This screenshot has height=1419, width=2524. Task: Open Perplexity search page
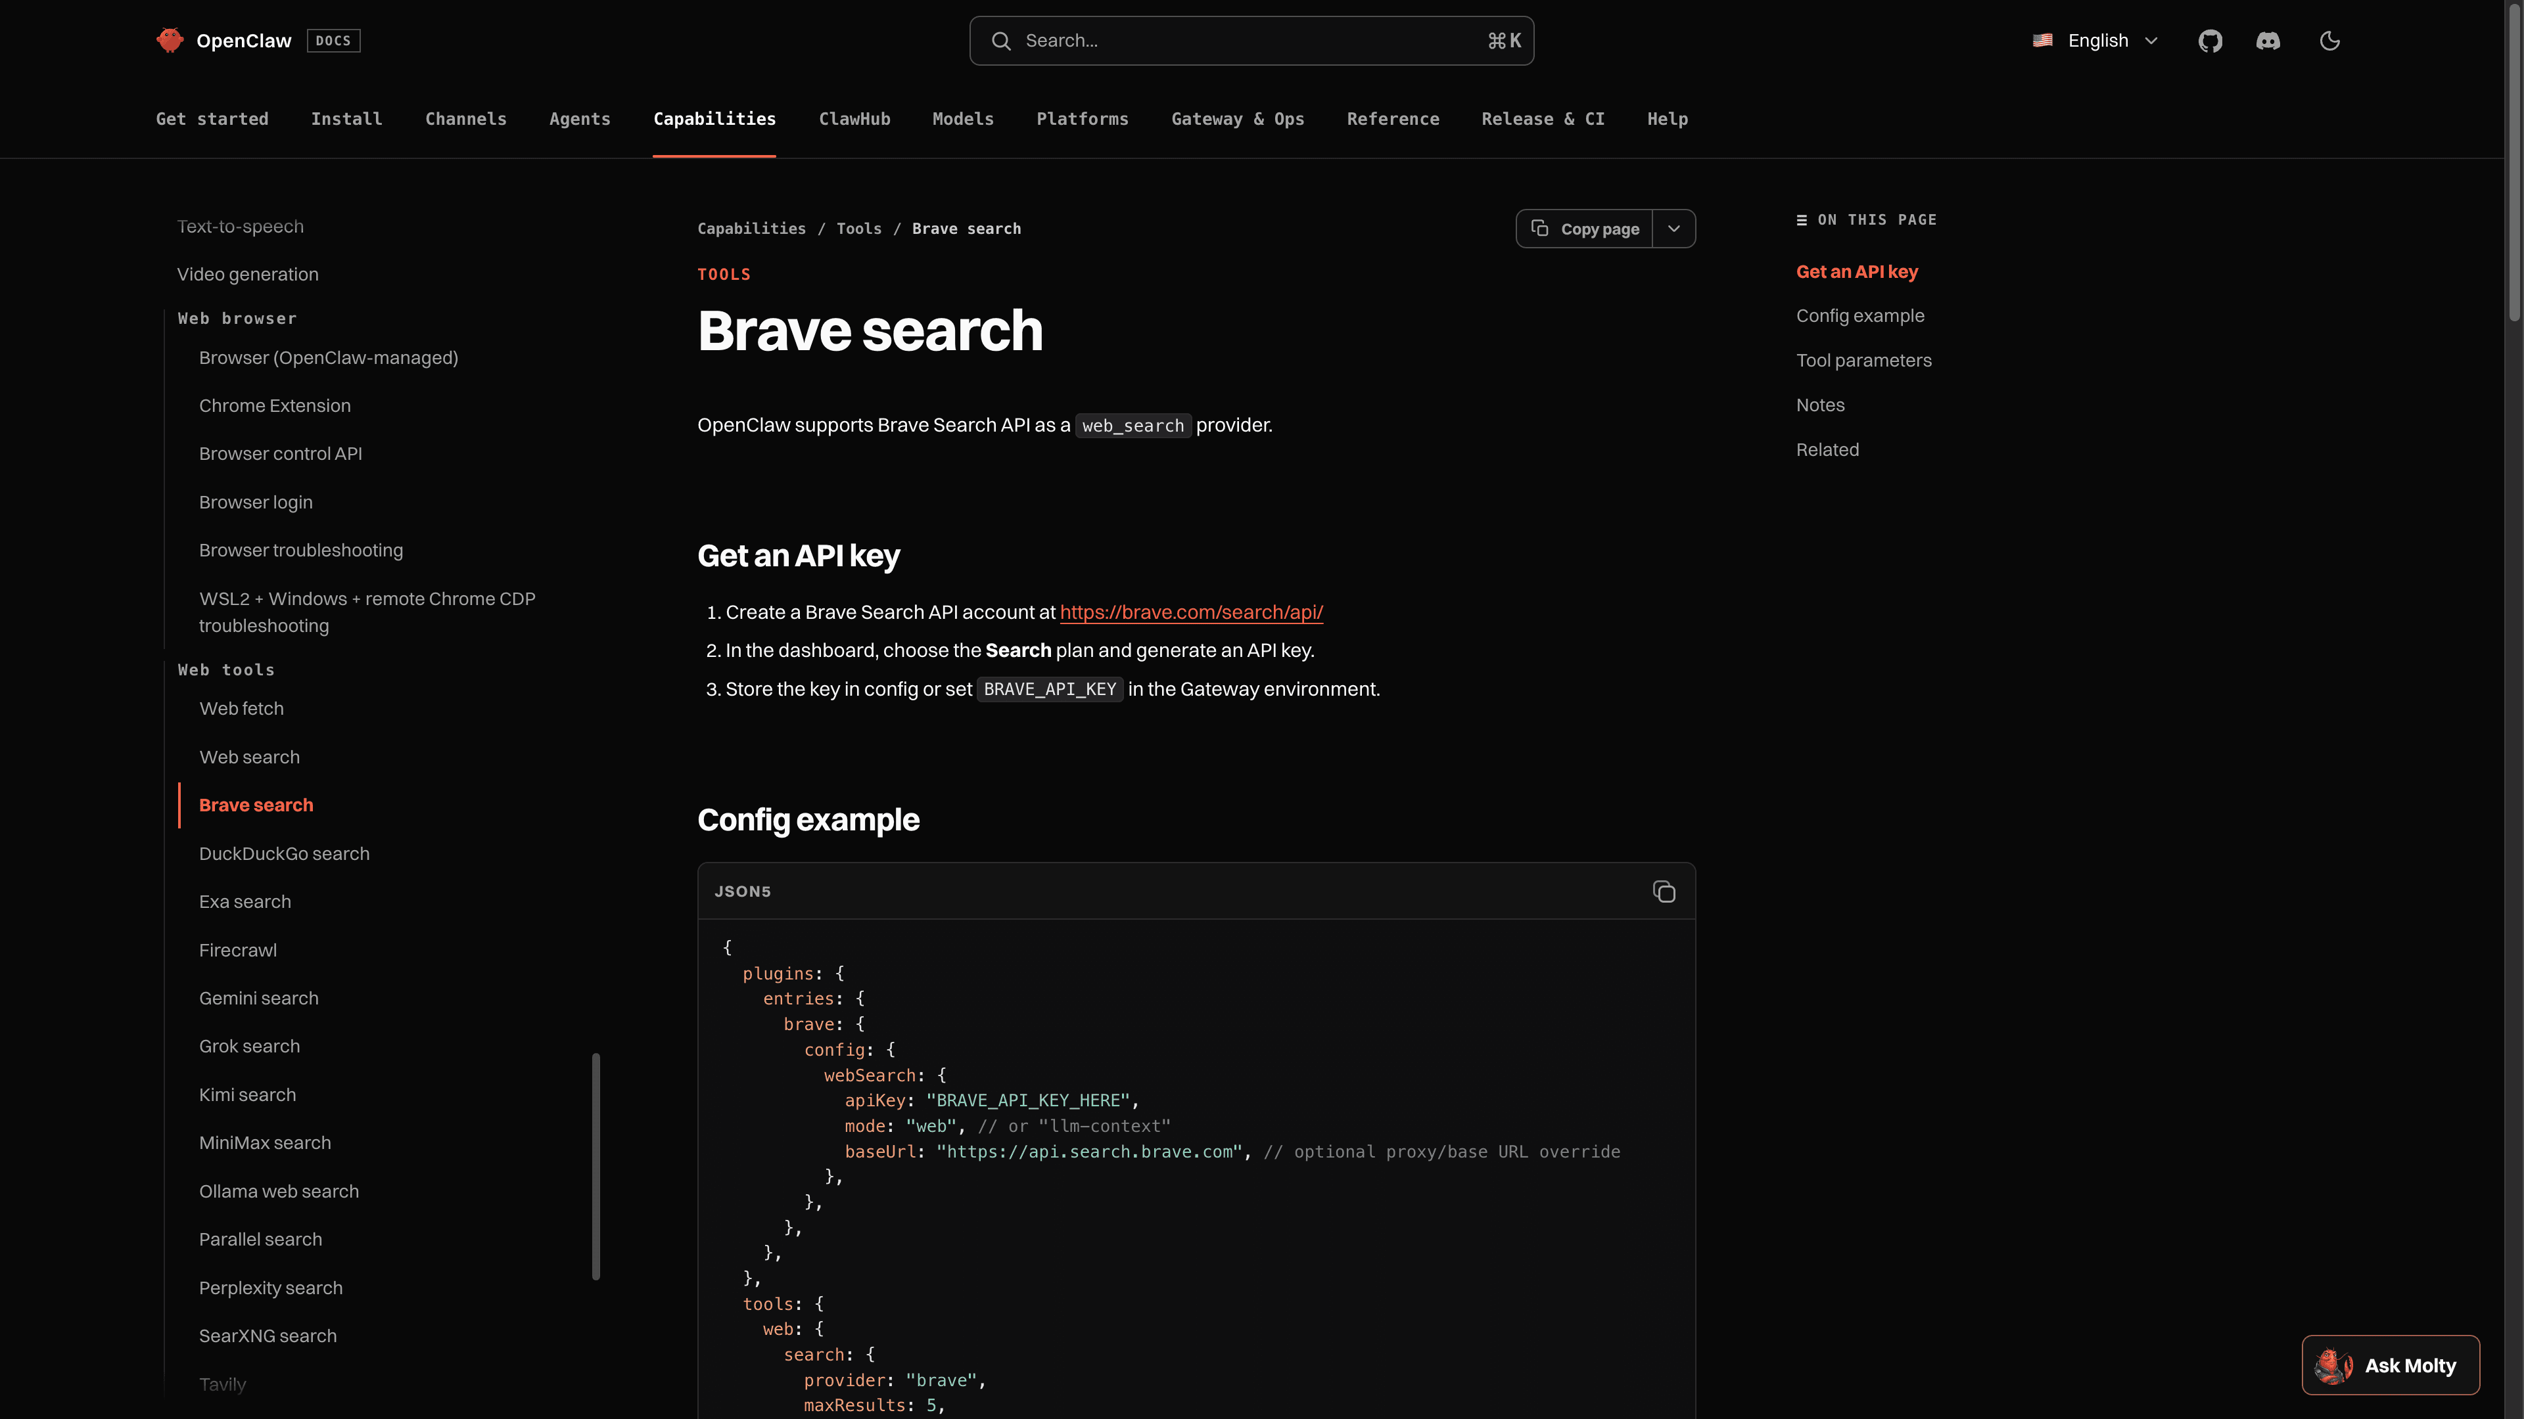[x=270, y=1288]
